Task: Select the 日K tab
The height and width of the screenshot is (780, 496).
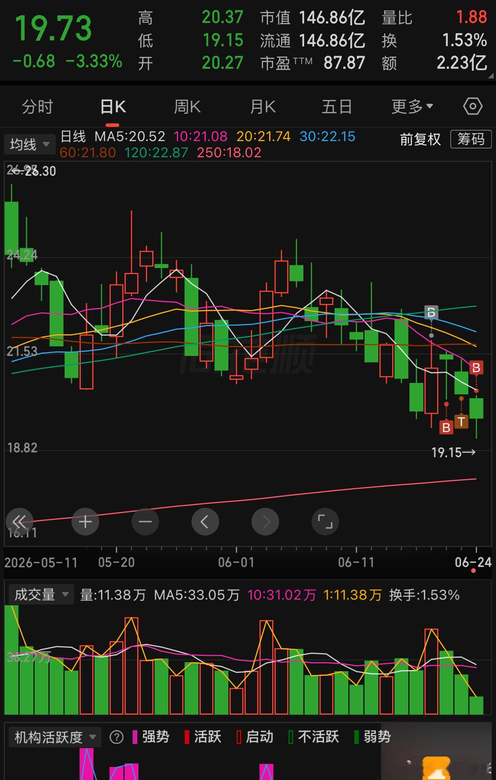Action: click(113, 106)
